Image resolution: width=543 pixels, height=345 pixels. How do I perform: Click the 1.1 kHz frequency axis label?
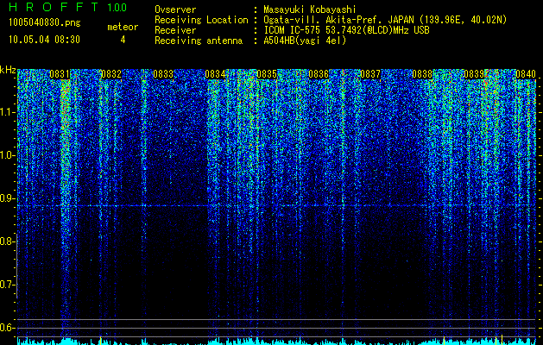click(x=8, y=112)
